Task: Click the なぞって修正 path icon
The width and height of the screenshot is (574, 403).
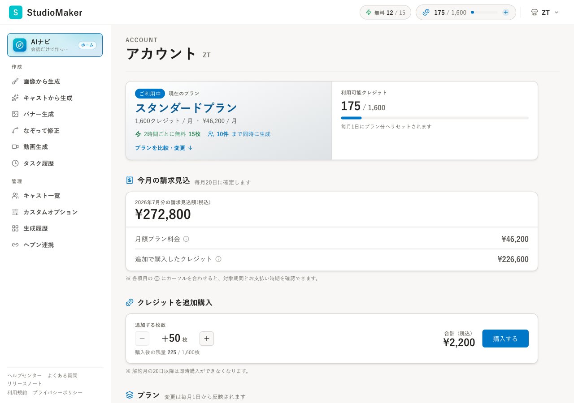Action: (x=15, y=130)
